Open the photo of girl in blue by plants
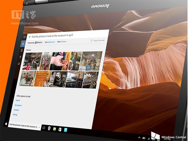Image resolution: width=188 pixels, height=141 pixels. tap(75, 61)
